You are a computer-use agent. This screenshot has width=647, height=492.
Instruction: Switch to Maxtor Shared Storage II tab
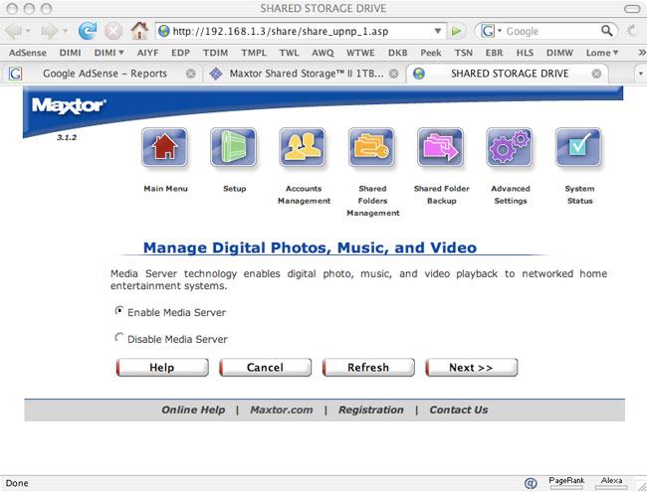point(307,74)
